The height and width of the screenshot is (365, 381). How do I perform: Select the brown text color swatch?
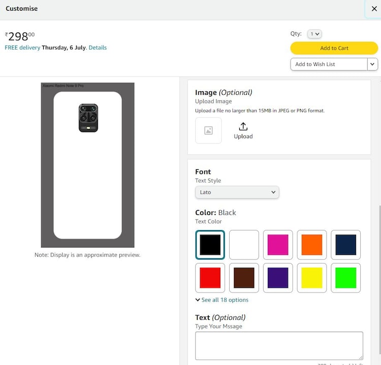click(244, 278)
